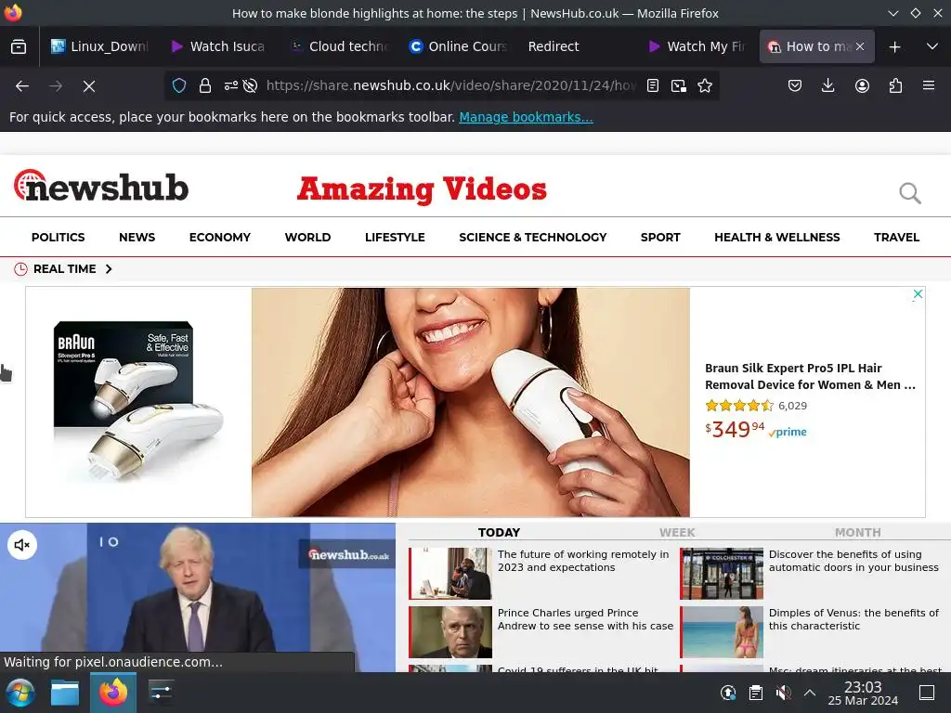Click the updates tray icon
Image resolution: width=951 pixels, height=713 pixels.
pyautogui.click(x=728, y=693)
